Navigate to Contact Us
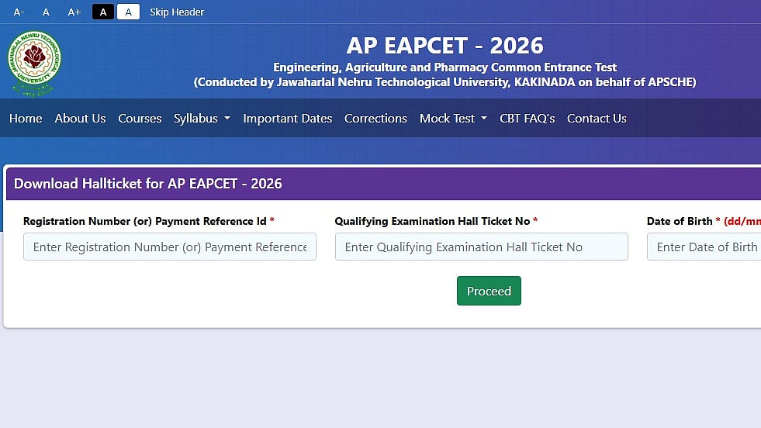Image resolution: width=761 pixels, height=428 pixels. tap(597, 118)
